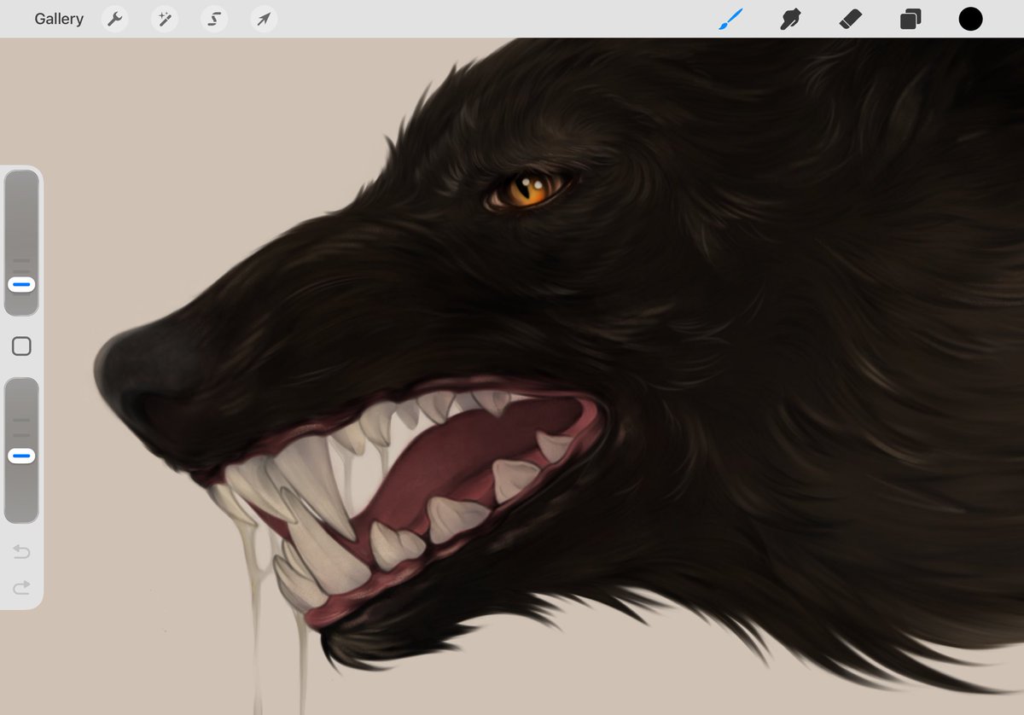Open the Actions wrench menu

114,19
